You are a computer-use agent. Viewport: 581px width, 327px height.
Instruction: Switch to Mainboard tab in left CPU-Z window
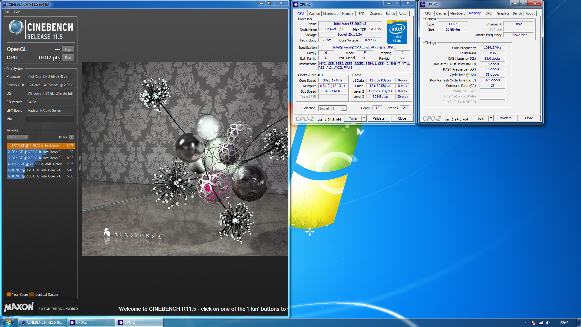(330, 14)
